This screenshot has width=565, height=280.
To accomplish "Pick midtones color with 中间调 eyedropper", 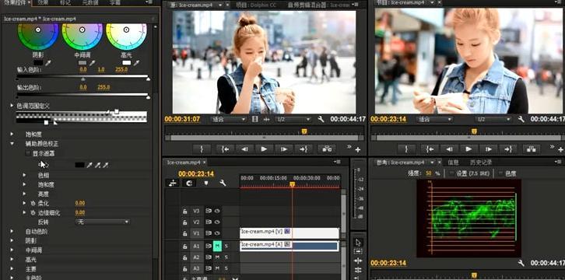I will click(93, 63).
